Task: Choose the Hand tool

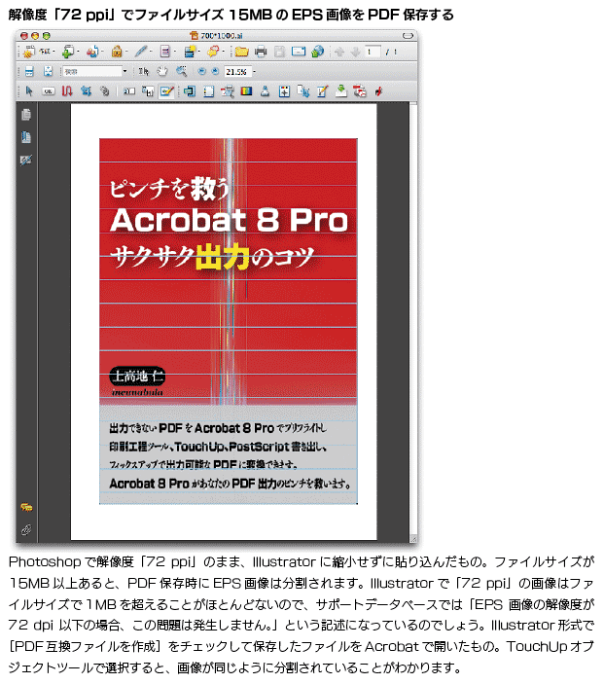Action: click(x=162, y=71)
